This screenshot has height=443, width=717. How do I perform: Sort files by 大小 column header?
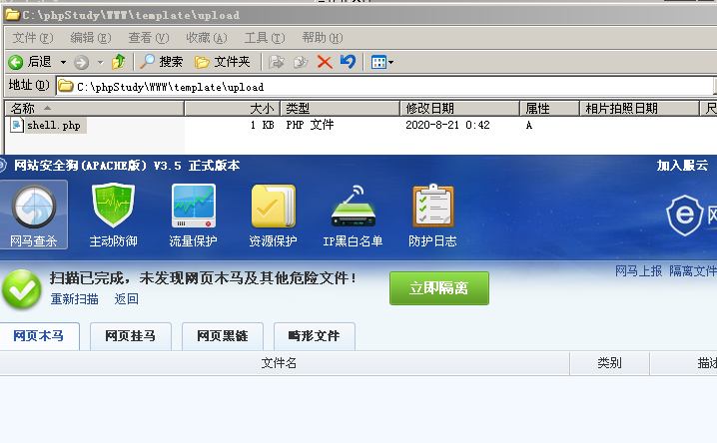click(232, 108)
